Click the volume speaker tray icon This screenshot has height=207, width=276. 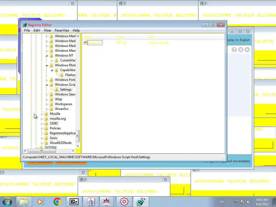(x=249, y=202)
